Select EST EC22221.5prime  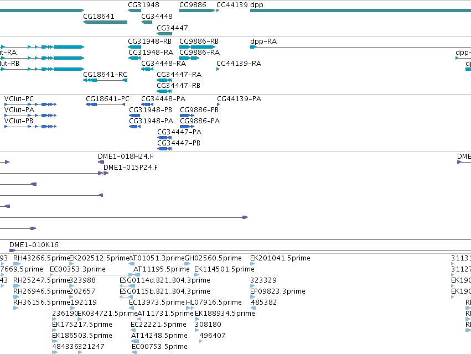point(158,325)
